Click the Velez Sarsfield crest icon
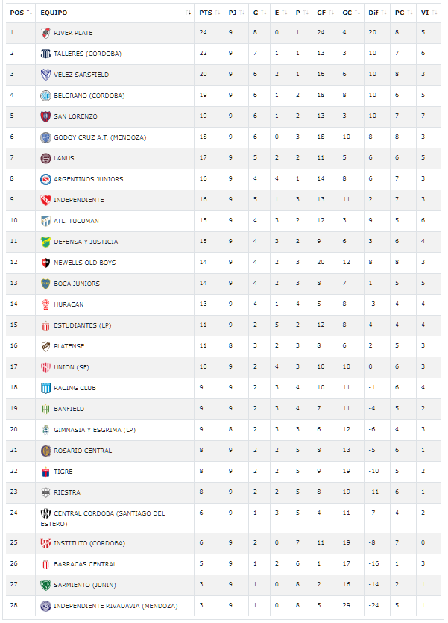The height and width of the screenshot is (623, 448). tap(45, 75)
